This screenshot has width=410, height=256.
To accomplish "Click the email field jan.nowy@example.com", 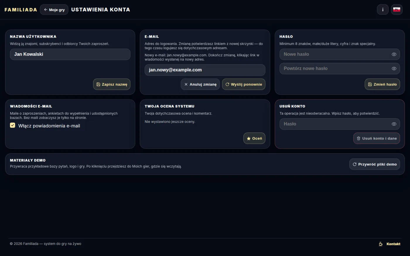I will pos(205,70).
